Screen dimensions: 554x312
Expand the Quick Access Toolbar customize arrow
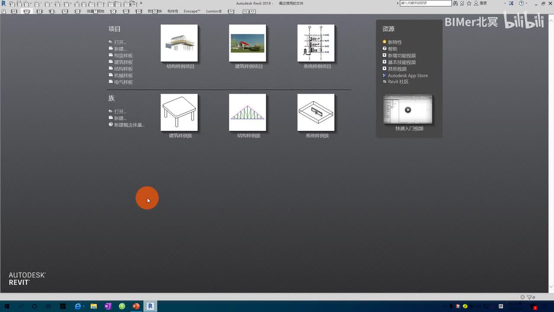pos(141,3)
